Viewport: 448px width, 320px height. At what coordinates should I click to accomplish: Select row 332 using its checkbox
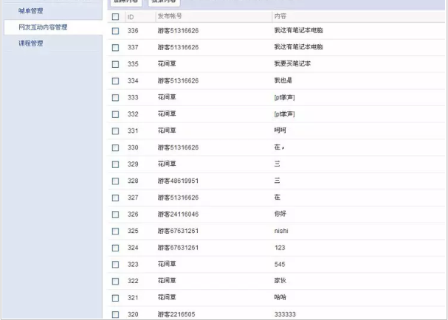[x=115, y=114]
